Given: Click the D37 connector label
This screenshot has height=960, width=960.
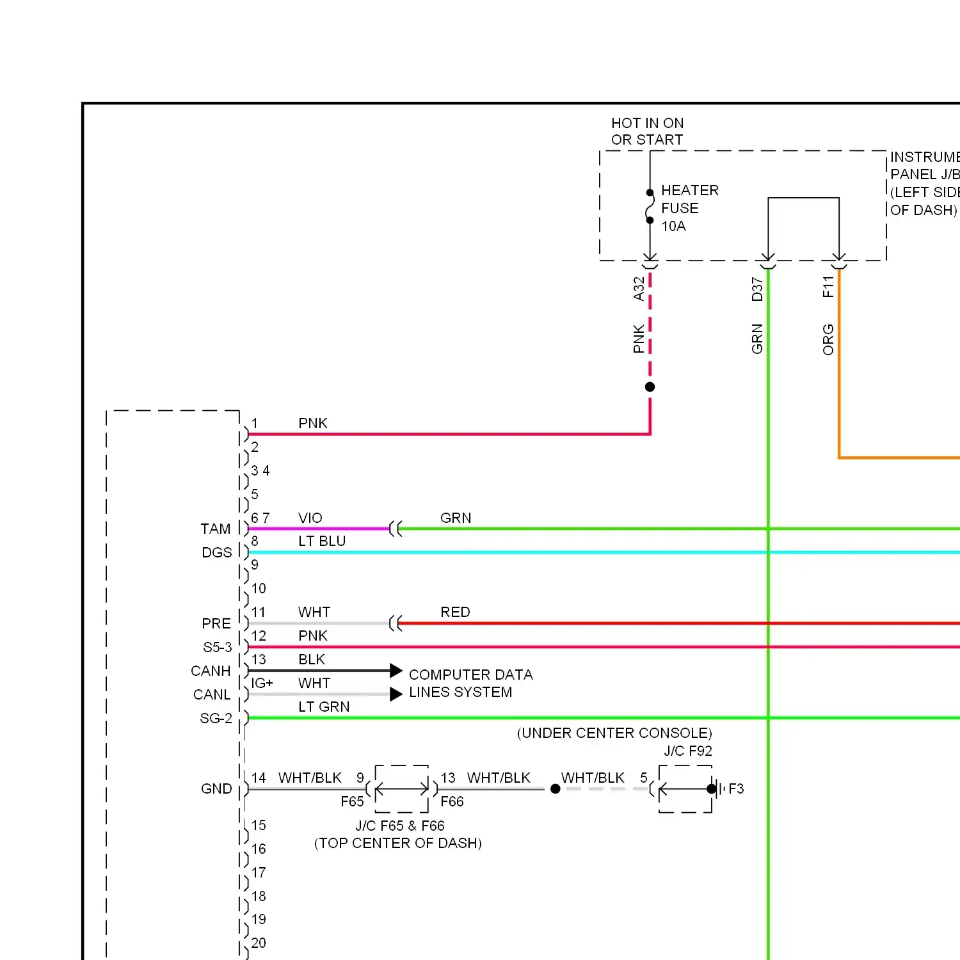Looking at the screenshot, I should pos(757,289).
